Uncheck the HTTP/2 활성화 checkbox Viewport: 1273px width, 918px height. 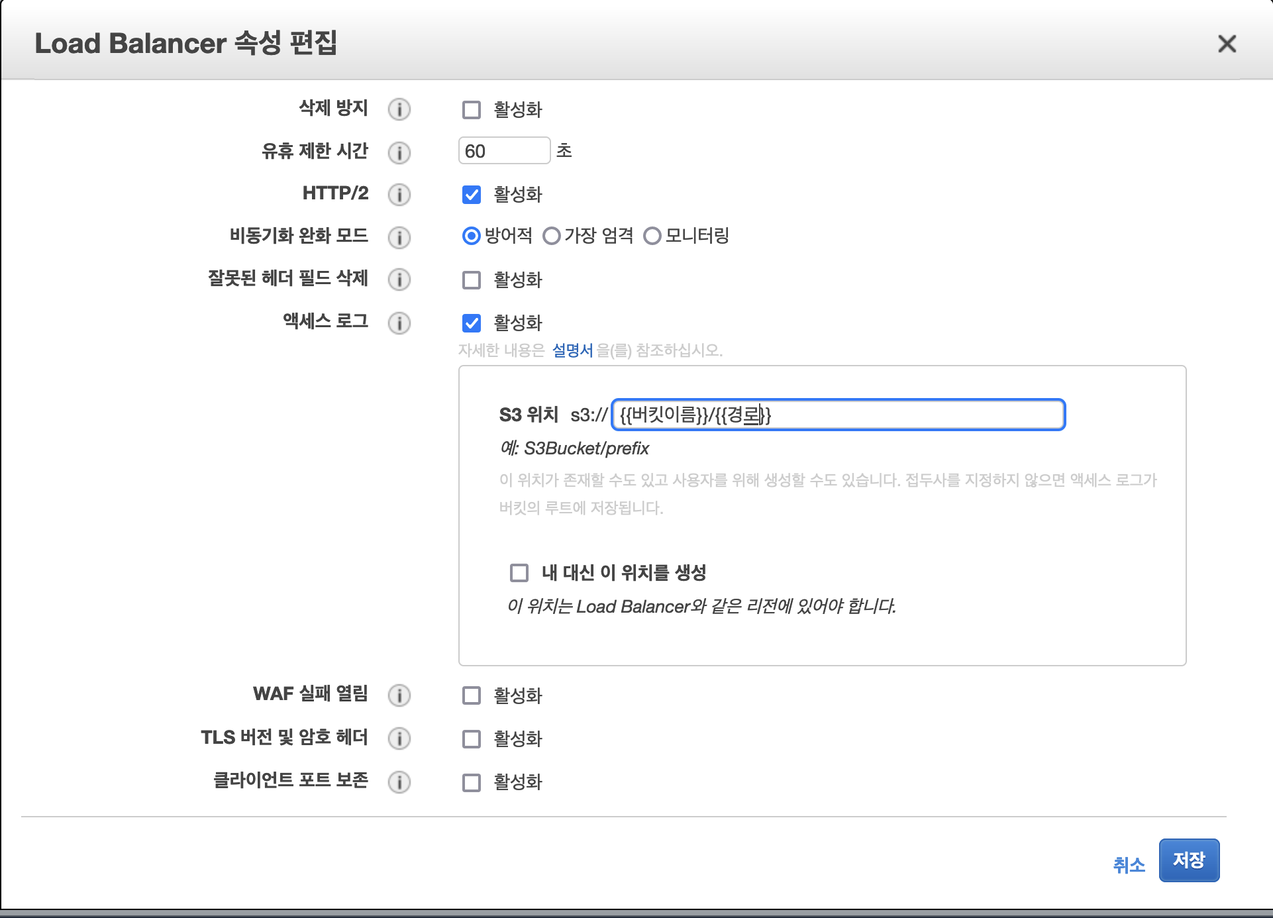[x=472, y=195]
